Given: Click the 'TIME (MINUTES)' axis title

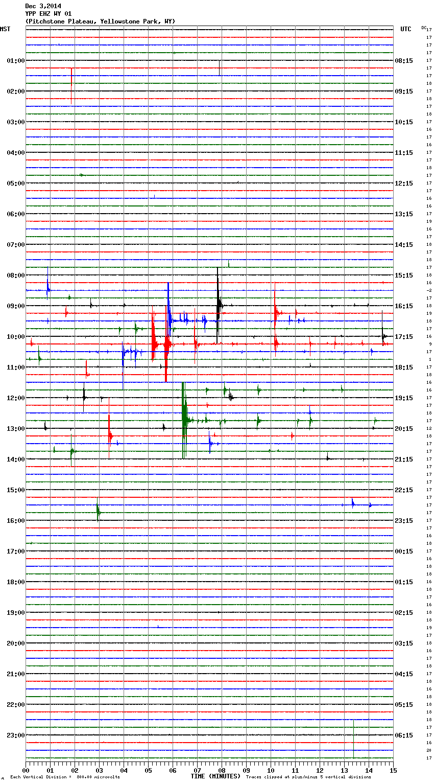Looking at the screenshot, I should 215,776.
